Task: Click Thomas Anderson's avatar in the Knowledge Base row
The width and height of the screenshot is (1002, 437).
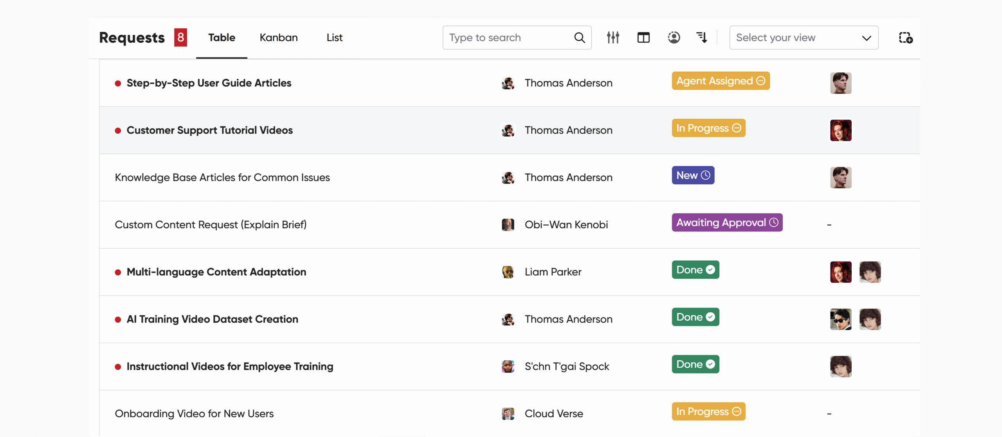Action: coord(508,178)
